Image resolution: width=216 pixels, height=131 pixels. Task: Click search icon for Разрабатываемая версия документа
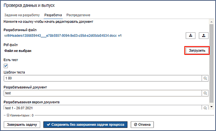pyautogui.click(x=205, y=107)
